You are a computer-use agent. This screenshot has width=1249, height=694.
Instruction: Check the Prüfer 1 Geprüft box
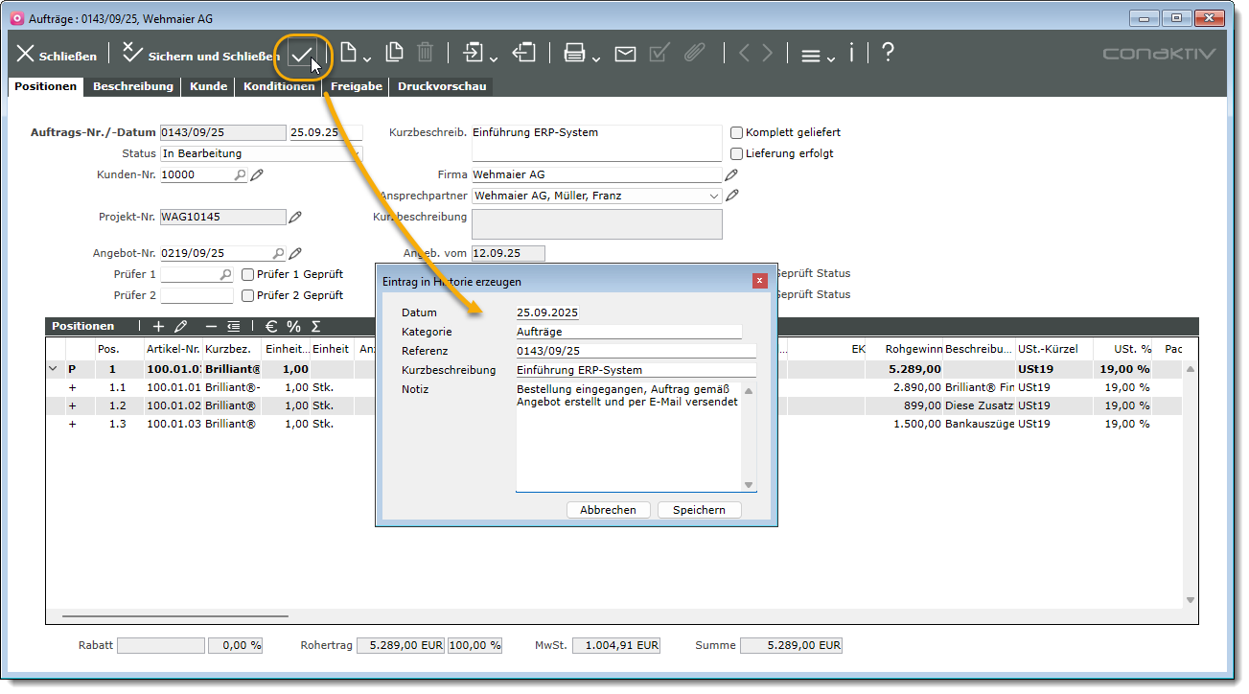248,274
